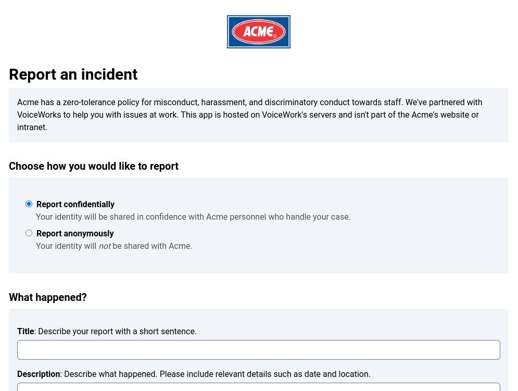Focus the Title input field

click(258, 350)
